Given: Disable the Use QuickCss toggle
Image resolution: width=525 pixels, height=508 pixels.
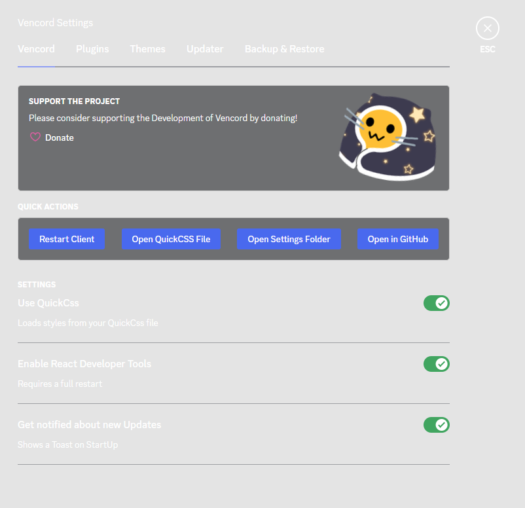Looking at the screenshot, I should click(436, 303).
